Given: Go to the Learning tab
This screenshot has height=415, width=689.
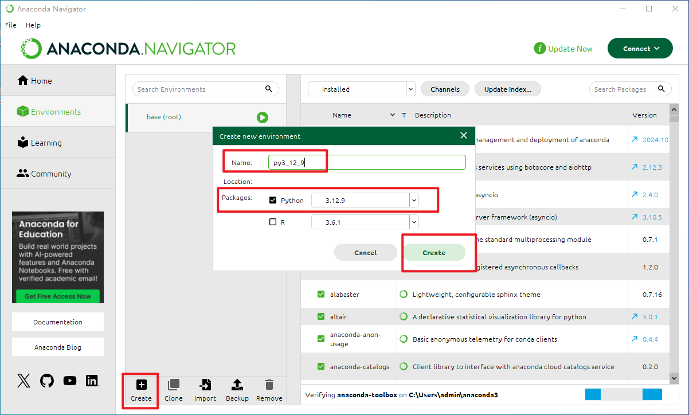Looking at the screenshot, I should (58, 143).
